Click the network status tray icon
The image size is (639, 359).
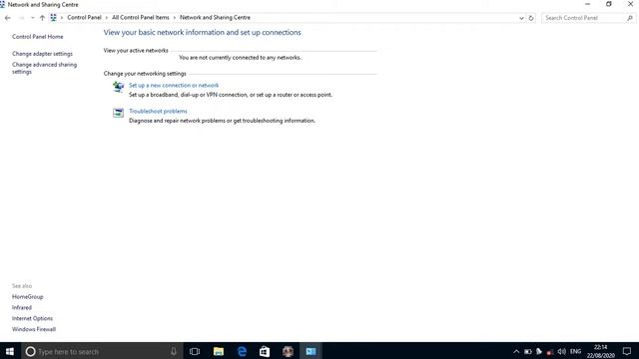tap(550, 352)
